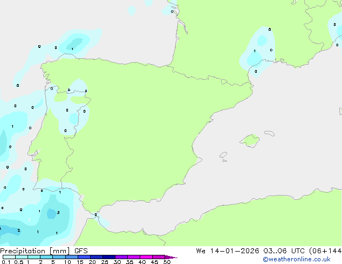
Task: Click the 20–25 mm dark blue swatch
Action: [x=97, y=257]
